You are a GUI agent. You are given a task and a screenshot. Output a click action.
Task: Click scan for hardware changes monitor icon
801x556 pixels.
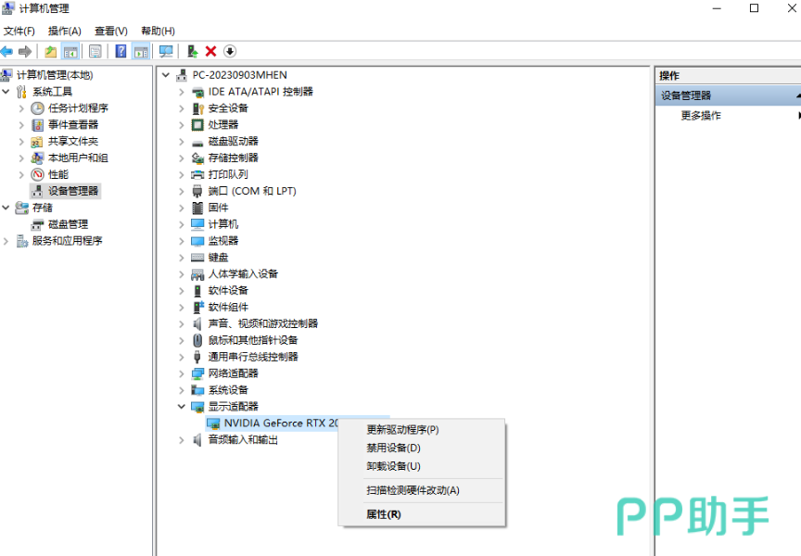[x=166, y=51]
